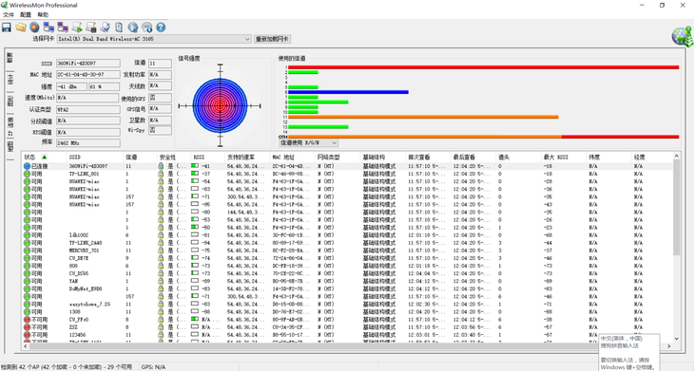Click the SSID field showing 360WiFi-4D3097

(88, 64)
